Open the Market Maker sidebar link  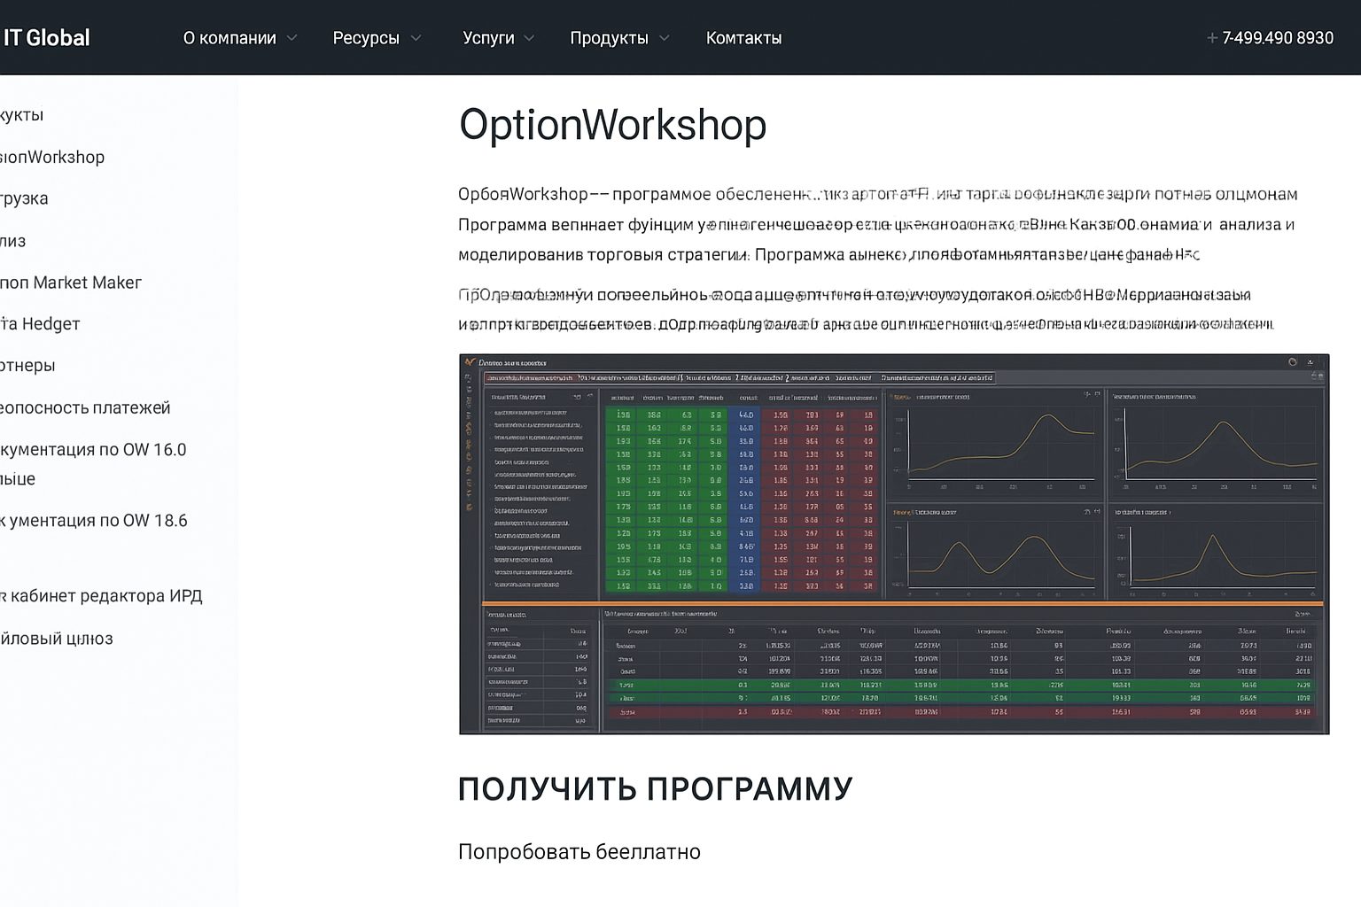[x=71, y=283]
